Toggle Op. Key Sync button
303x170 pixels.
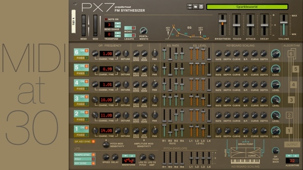pos(85,142)
